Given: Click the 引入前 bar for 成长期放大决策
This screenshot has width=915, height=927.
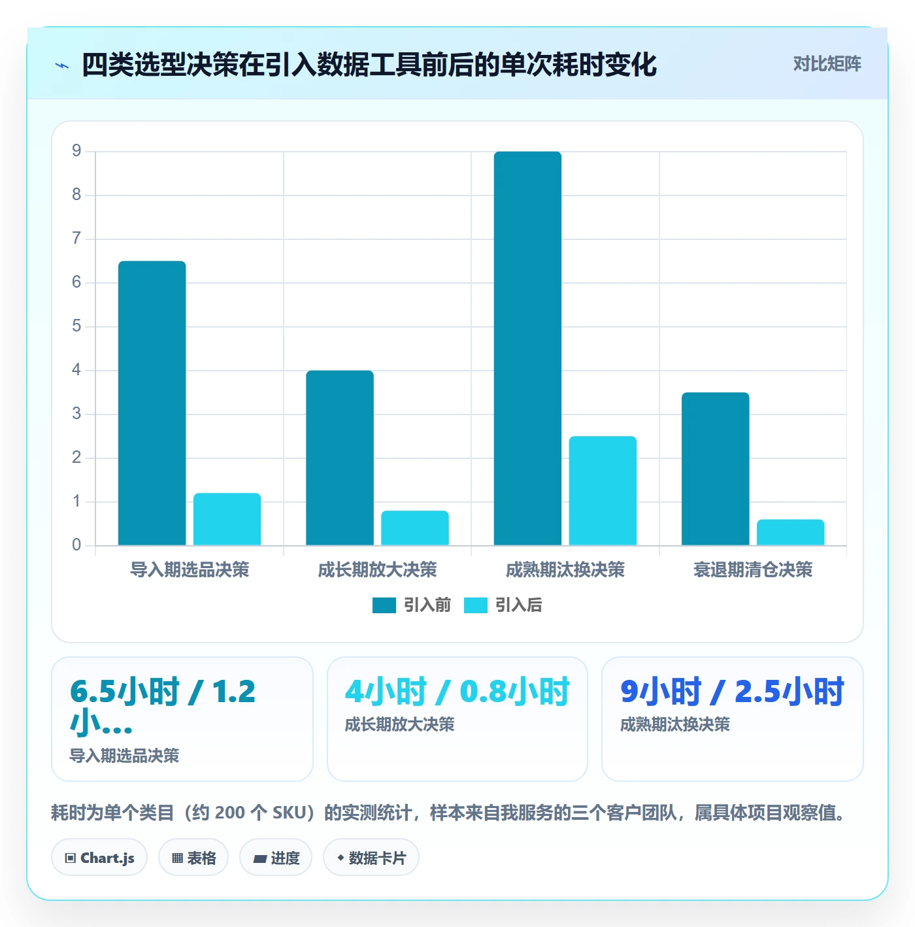Looking at the screenshot, I should (340, 458).
